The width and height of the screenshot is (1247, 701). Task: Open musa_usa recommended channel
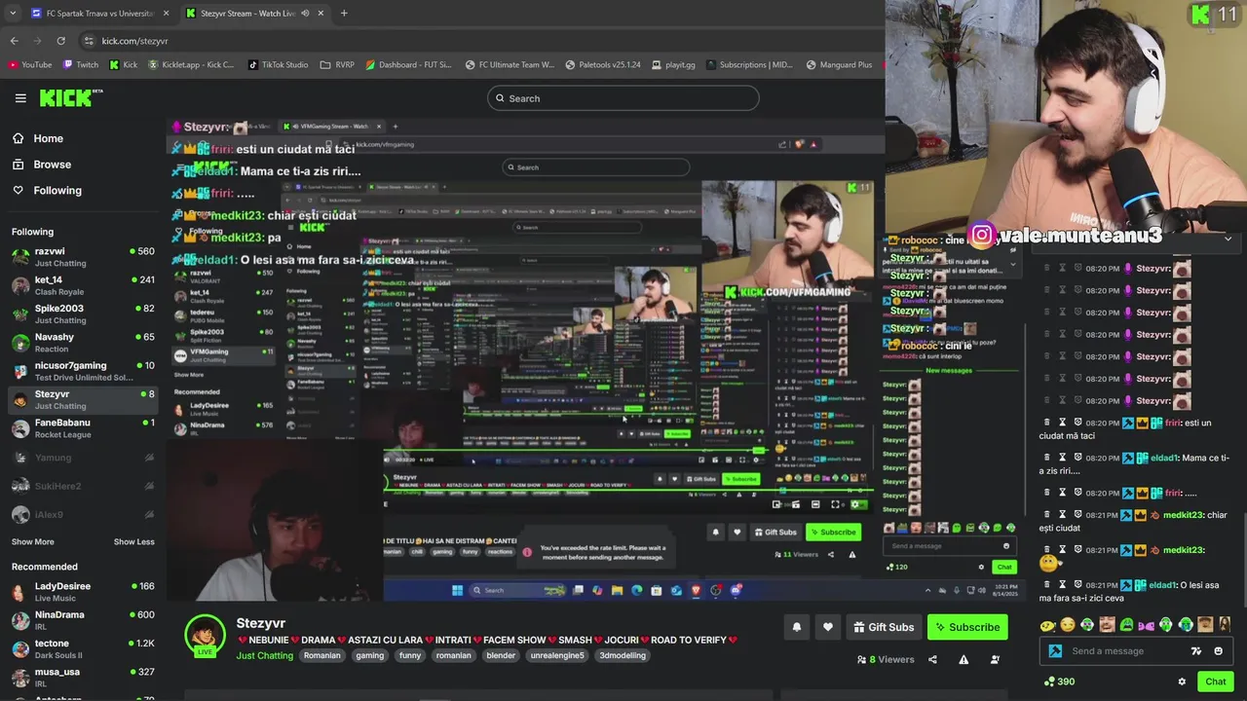(83, 677)
